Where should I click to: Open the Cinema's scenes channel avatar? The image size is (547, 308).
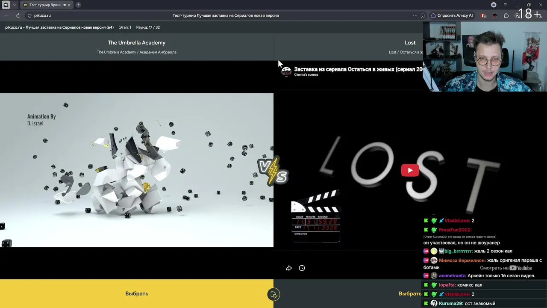(x=286, y=71)
